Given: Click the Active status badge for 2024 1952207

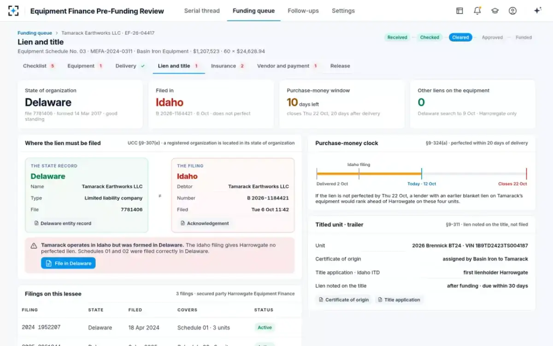Looking at the screenshot, I should coord(265,328).
